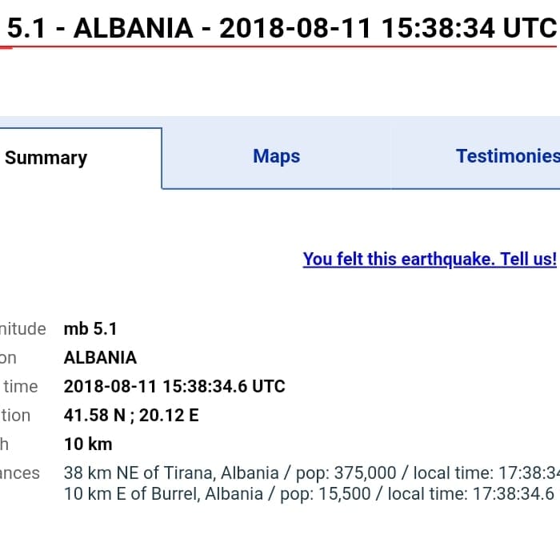Image resolution: width=560 pixels, height=547 pixels.
Task: Click the timestamp in the page heading
Action: coord(387,29)
